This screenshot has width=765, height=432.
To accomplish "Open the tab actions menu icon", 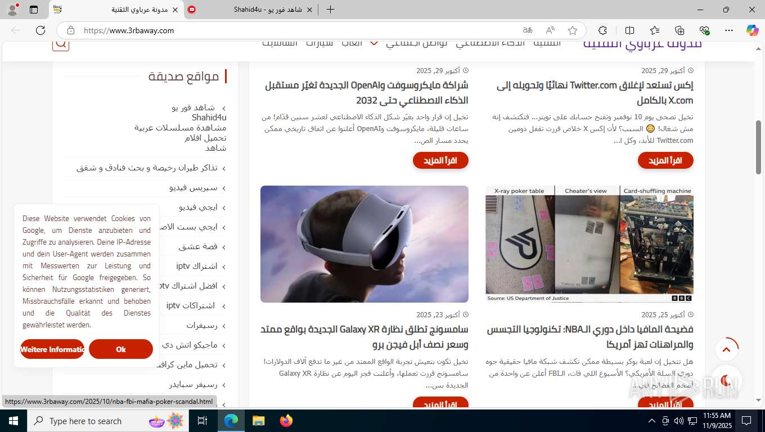I will (34, 10).
